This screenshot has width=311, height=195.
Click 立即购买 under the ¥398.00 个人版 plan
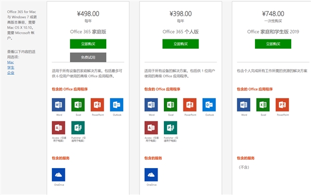[x=180, y=44]
